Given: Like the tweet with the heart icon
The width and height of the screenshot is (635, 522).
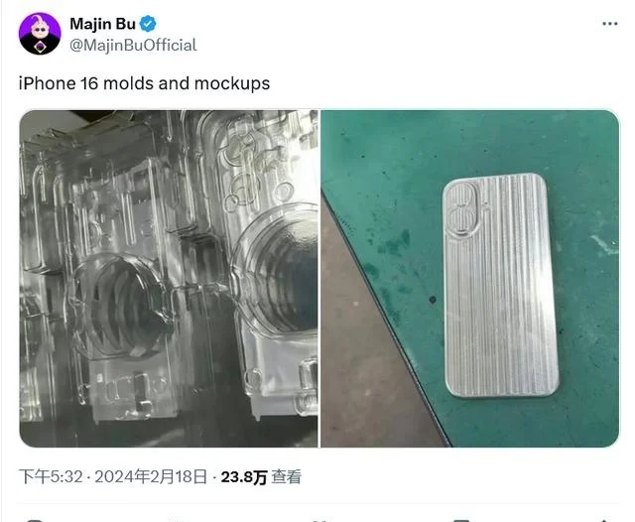Looking at the screenshot, I should pyautogui.click(x=319, y=520).
